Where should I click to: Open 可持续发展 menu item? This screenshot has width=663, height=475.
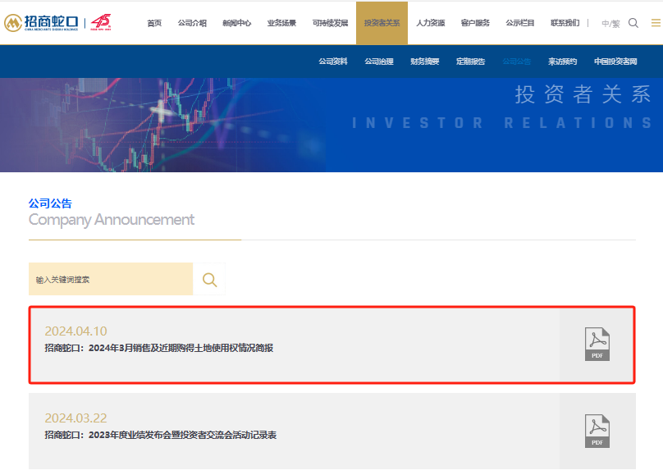[330, 23]
